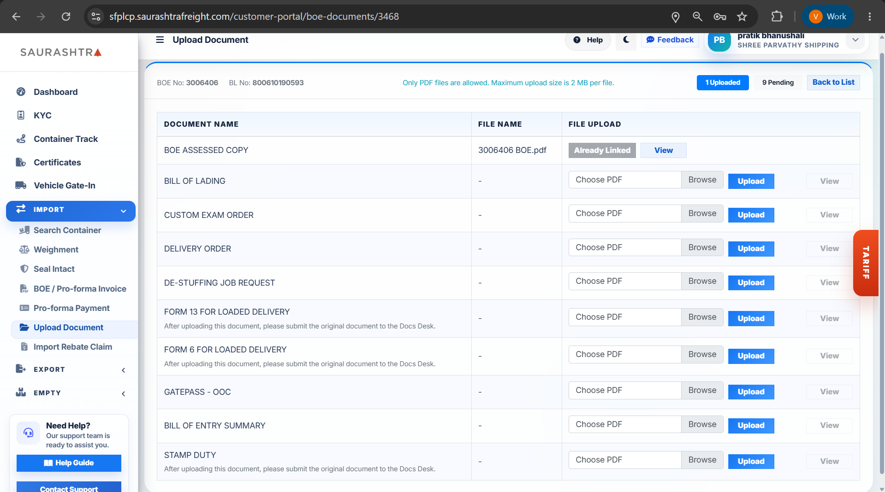Open Import Rebate Claim submenu item
Image resolution: width=885 pixels, height=492 pixels.
click(73, 346)
